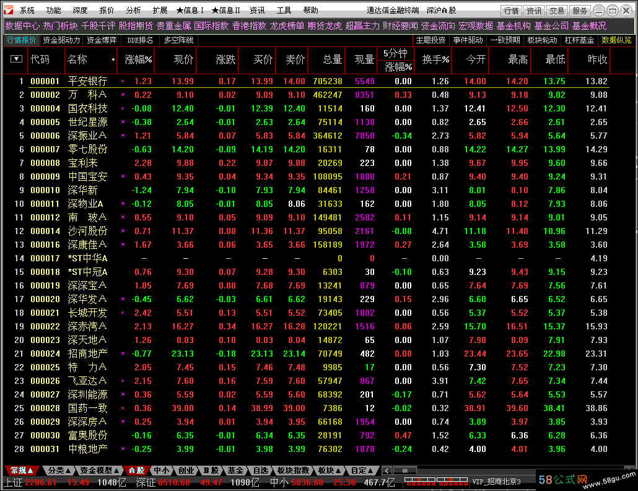Switch to 多空阵线 tab
The image size is (638, 491).
(x=178, y=40)
